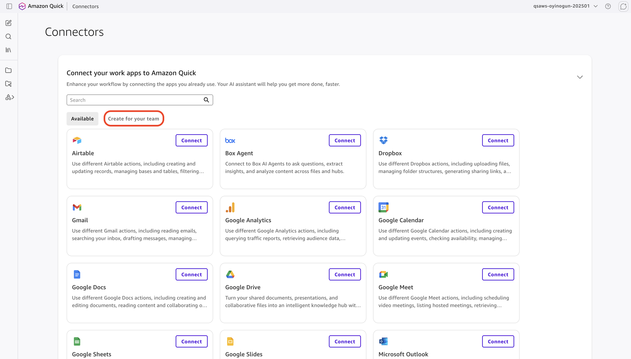Click the Box logo icon
Image resolution: width=631 pixels, height=359 pixels.
230,141
